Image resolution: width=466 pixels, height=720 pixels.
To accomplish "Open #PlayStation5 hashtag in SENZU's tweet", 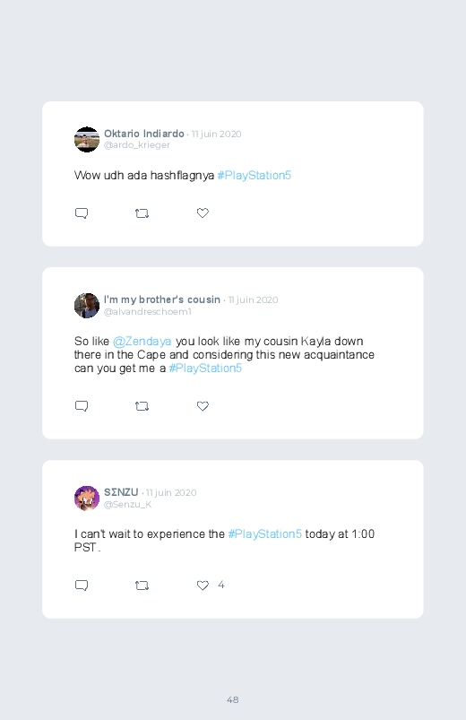I will pyautogui.click(x=265, y=534).
